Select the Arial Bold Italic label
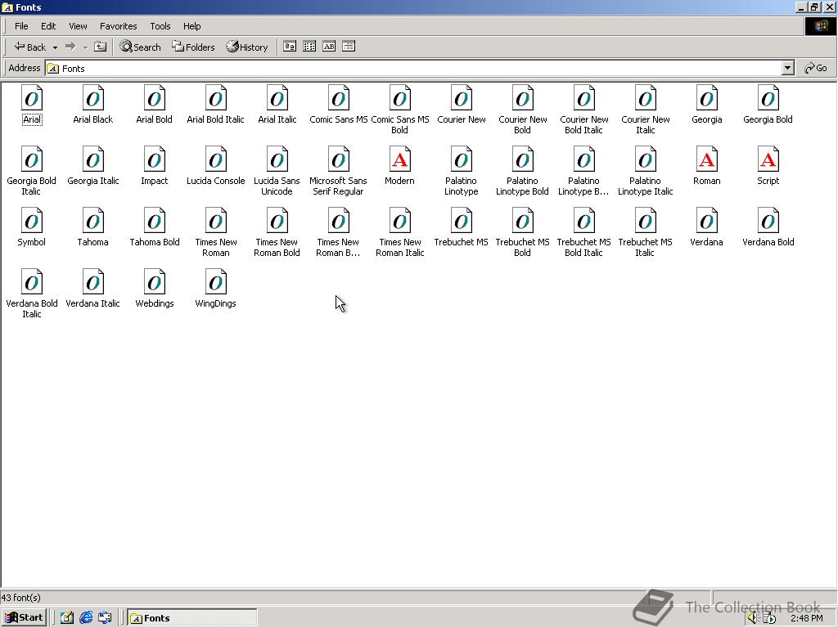Viewport: 838px width, 628px height. tap(216, 119)
